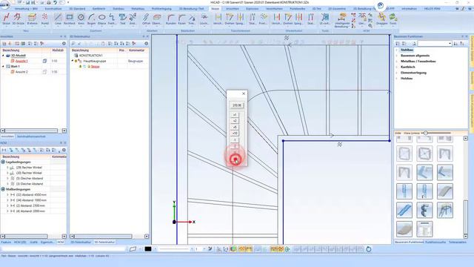Screen dimensions: 474x267
Task: Collapse the Blatt 1 tree node
Action: click(3, 66)
